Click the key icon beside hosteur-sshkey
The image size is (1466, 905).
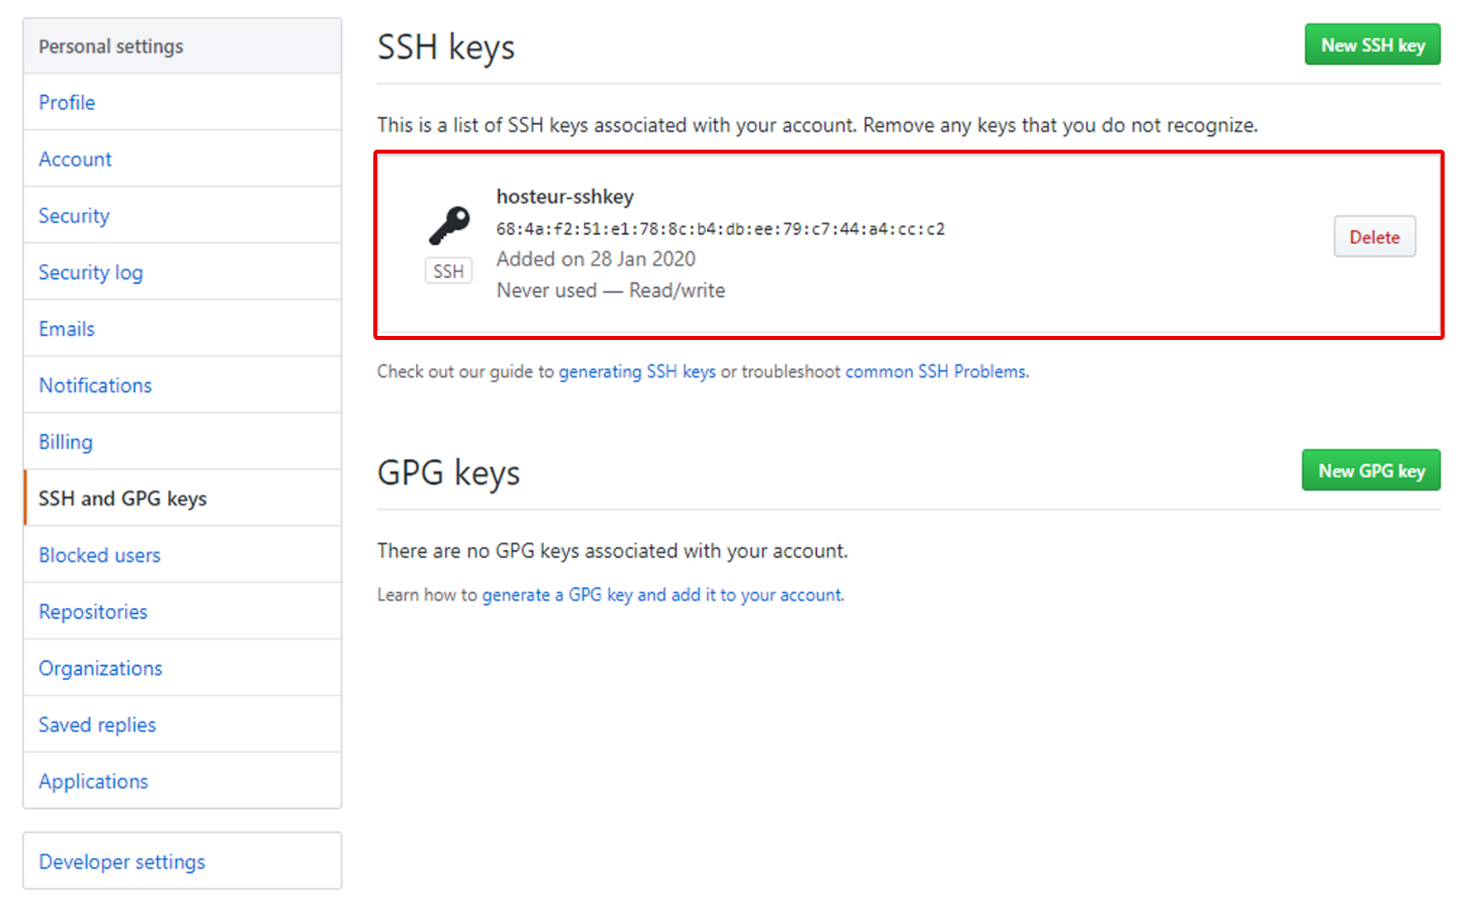[x=449, y=226]
